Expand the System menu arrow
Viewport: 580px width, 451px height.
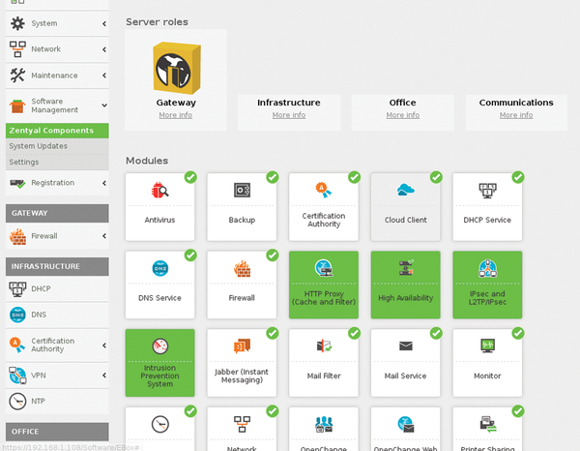[x=104, y=23]
